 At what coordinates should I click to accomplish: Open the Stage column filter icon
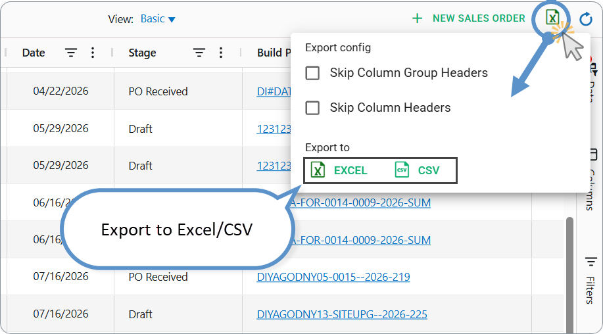pos(199,53)
